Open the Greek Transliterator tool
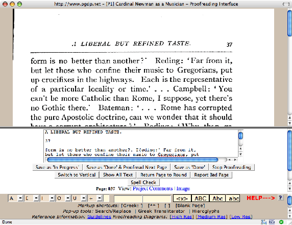Viewport: 292px width, 225px height. (161, 211)
